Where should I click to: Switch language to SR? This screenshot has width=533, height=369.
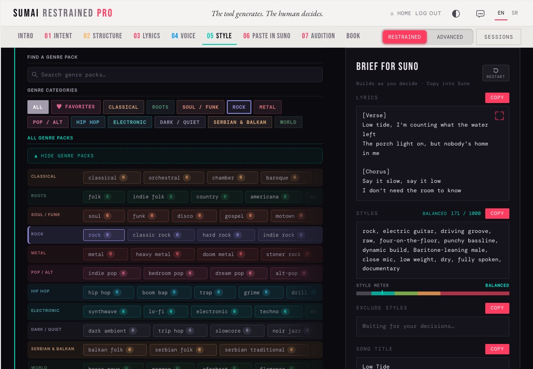(515, 13)
